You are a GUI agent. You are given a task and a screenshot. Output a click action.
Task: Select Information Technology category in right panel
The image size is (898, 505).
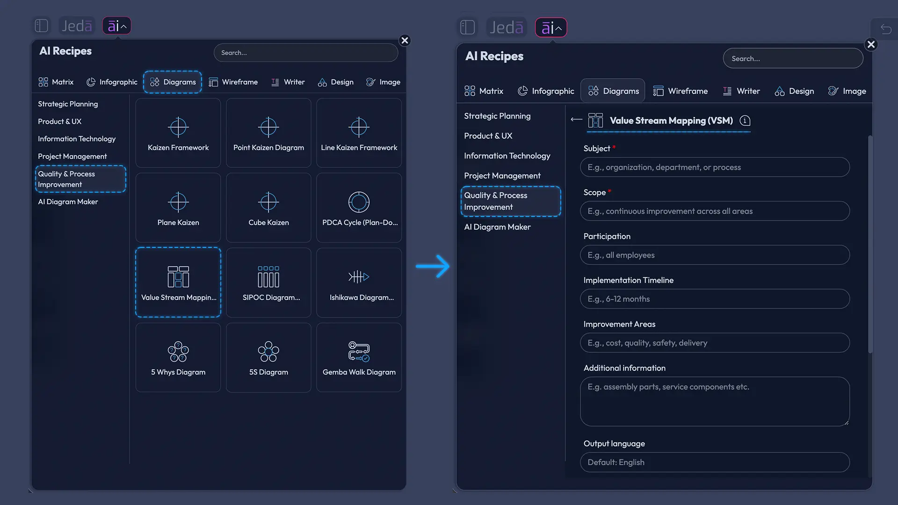coord(507,156)
